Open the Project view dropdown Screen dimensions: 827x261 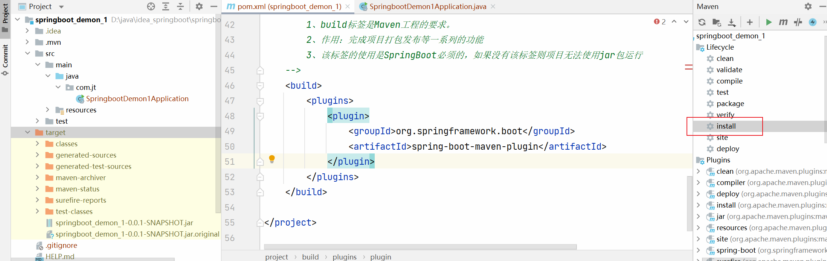pos(61,7)
